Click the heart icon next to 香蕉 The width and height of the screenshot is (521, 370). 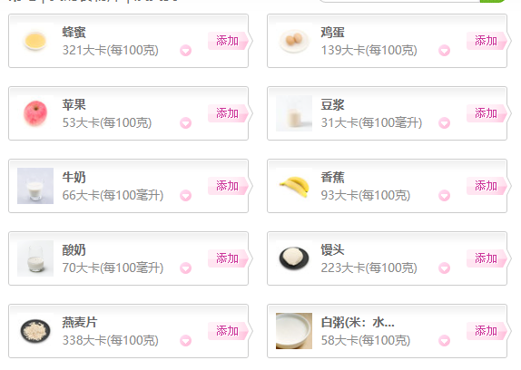click(x=444, y=196)
